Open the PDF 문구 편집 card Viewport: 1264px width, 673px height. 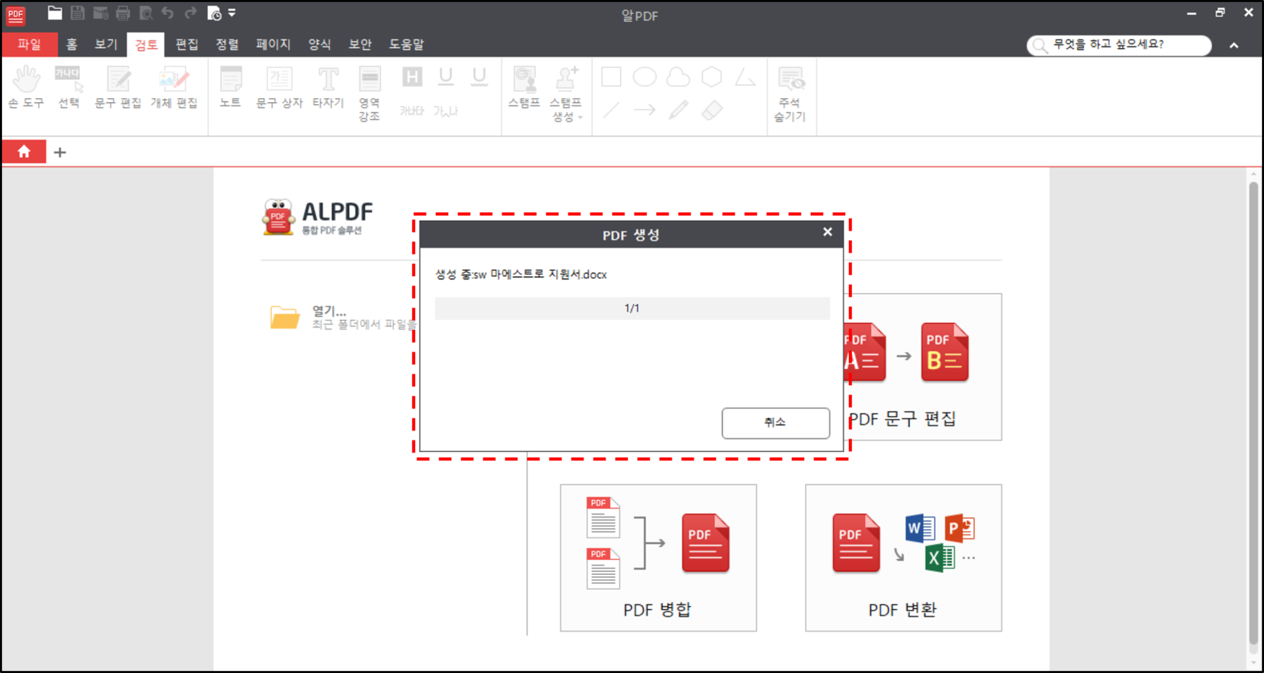click(924, 367)
